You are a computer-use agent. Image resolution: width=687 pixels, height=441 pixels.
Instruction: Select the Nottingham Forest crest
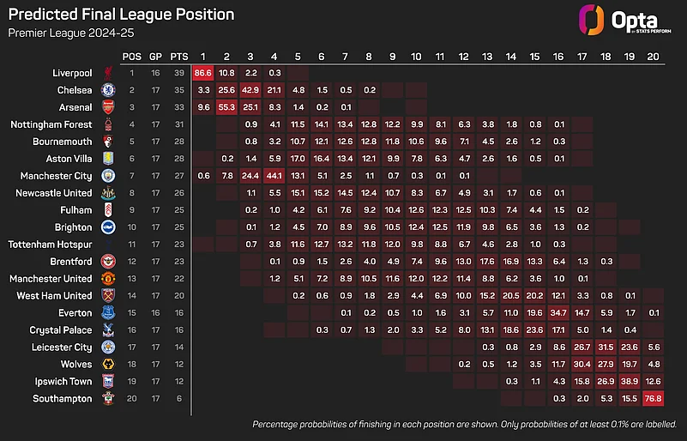point(109,125)
